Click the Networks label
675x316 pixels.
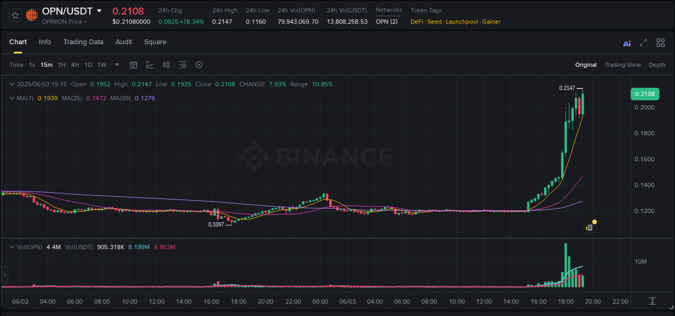tap(389, 10)
